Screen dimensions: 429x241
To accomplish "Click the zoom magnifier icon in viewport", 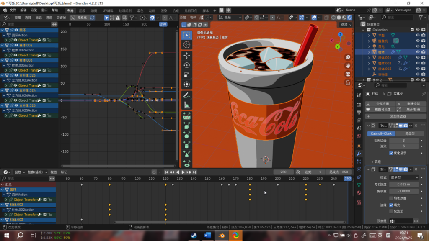I will tap(348, 57).
